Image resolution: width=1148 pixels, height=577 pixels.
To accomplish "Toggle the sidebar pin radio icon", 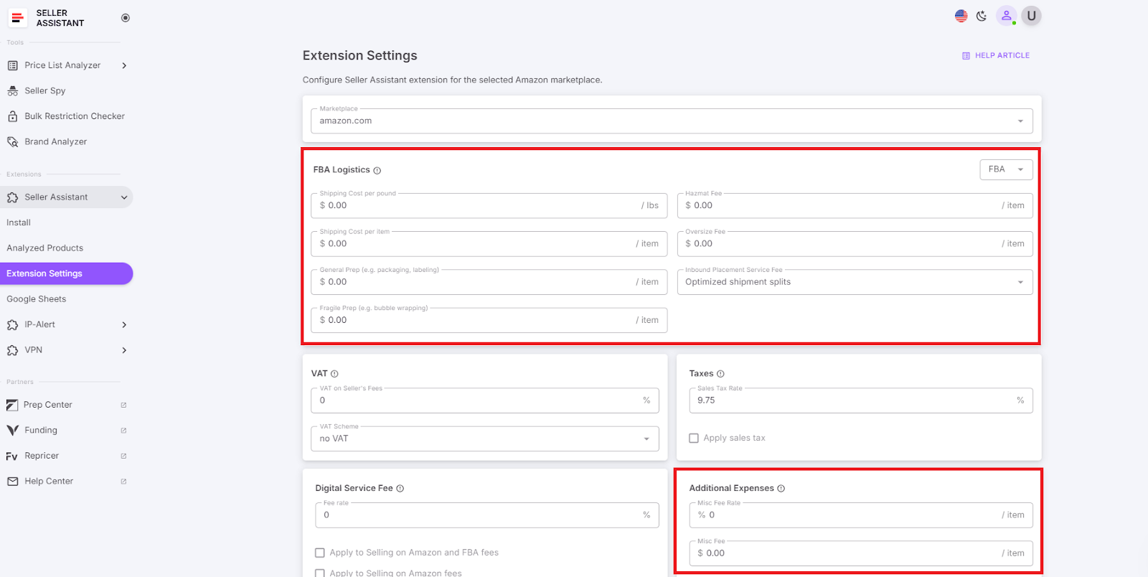I will (x=126, y=18).
